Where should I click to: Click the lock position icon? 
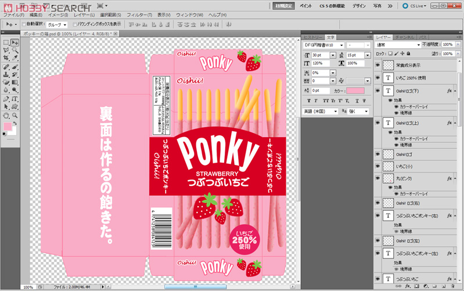click(402, 53)
